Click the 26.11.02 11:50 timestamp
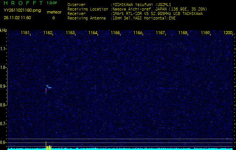The image size is (236, 150). (x=17, y=18)
